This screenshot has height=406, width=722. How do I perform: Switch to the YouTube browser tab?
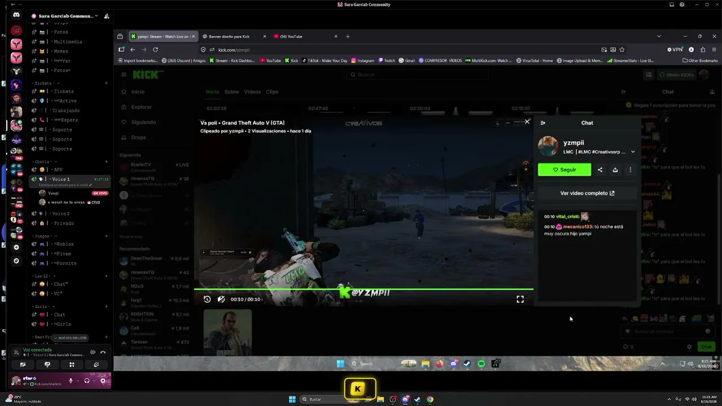click(x=305, y=37)
